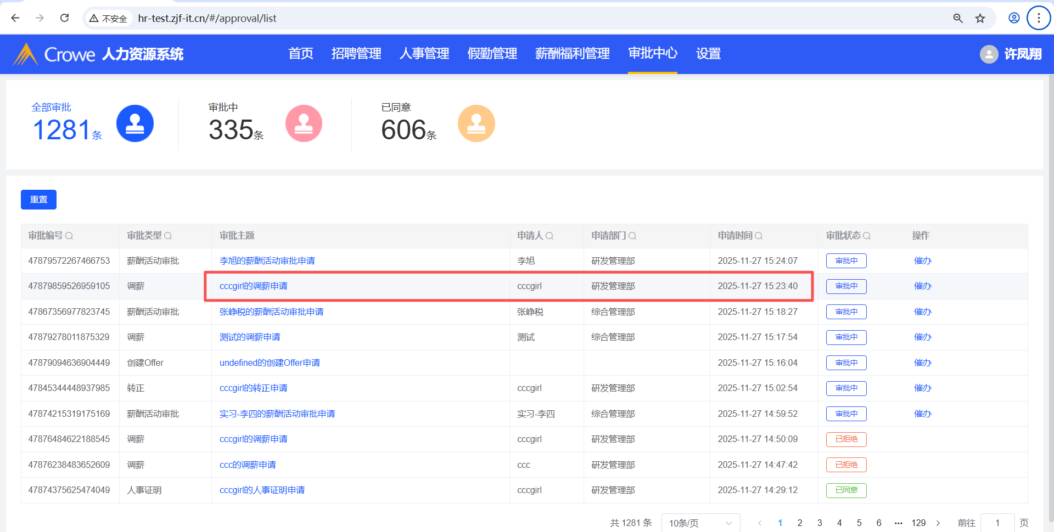Go to next page arrow in pagination
The height and width of the screenshot is (532, 1054).
click(x=938, y=523)
